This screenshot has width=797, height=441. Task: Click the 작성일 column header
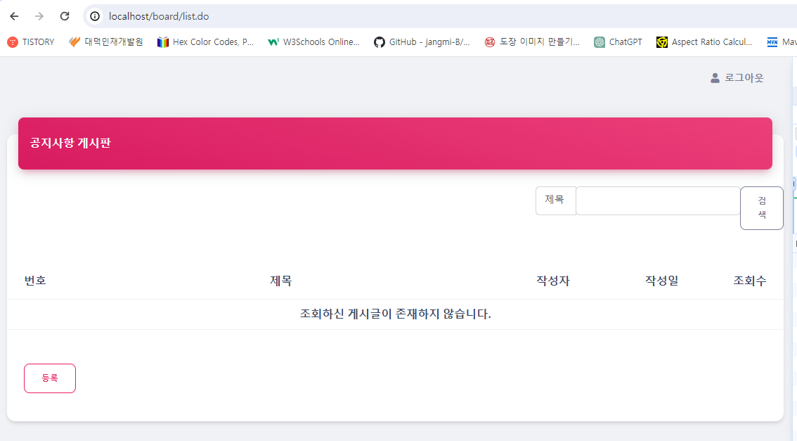pyautogui.click(x=662, y=281)
